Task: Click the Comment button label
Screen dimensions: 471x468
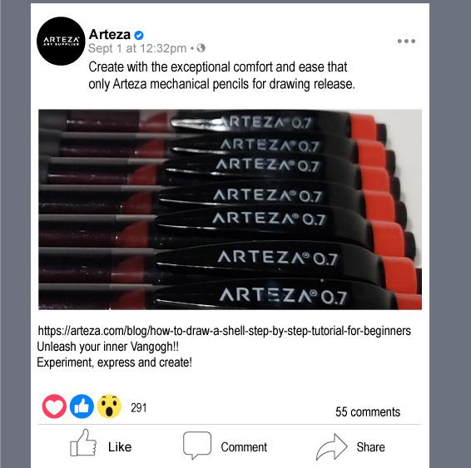Action: point(244,447)
